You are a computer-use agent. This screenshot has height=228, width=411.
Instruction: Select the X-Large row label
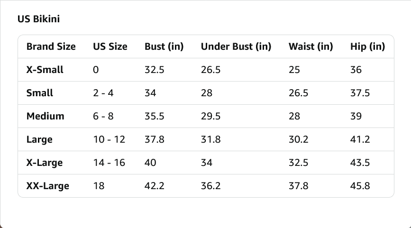point(45,163)
